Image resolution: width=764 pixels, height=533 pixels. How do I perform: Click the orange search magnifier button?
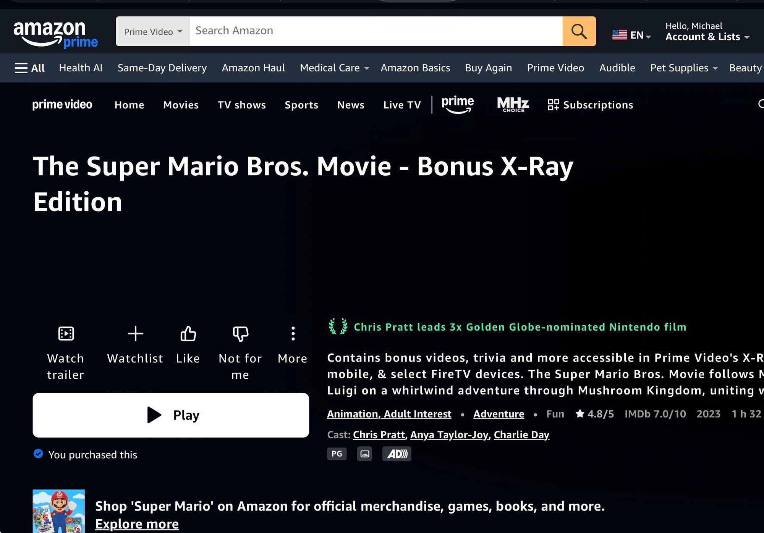point(579,31)
